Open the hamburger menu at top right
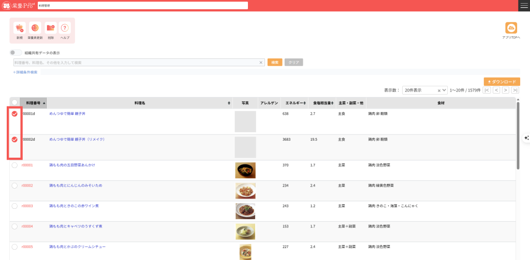 click(524, 5)
